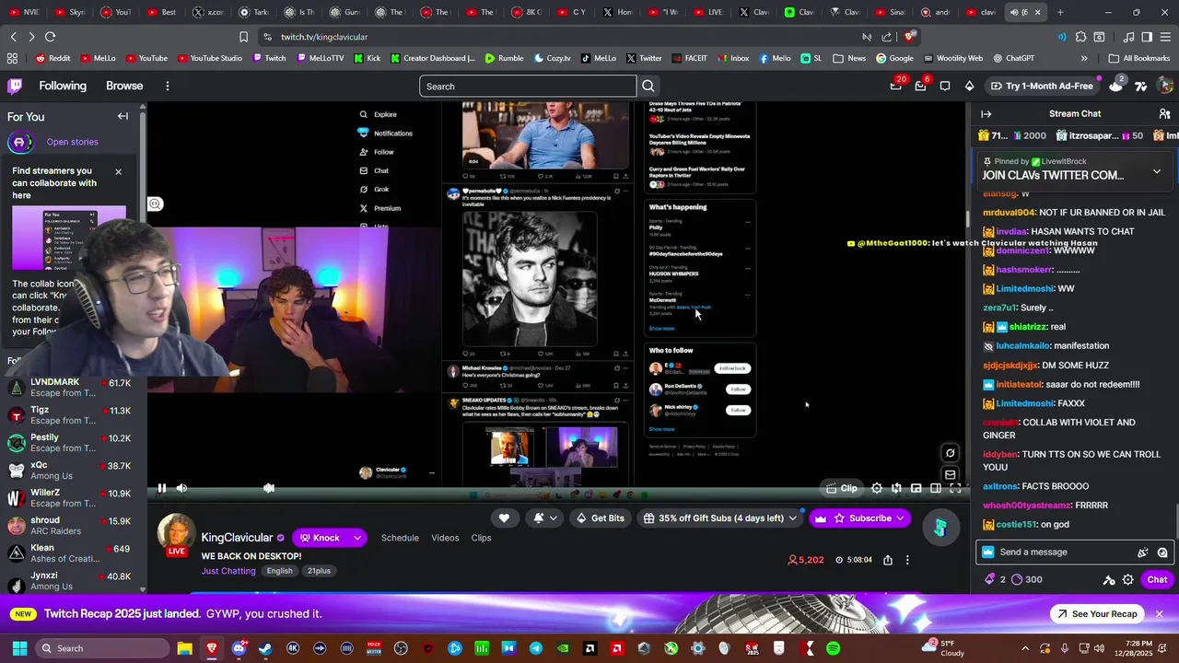Click the Subscribe button
Viewport: 1179px width, 663px height.
click(860, 518)
